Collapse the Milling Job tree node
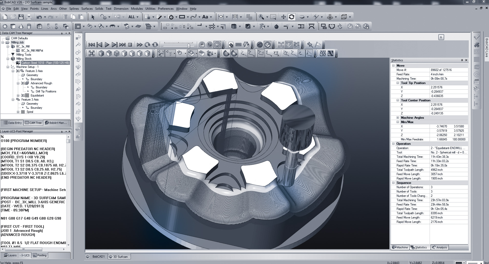489x264 pixels. click(3, 42)
